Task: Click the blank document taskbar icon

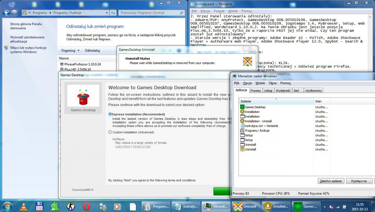Action: coord(133,206)
